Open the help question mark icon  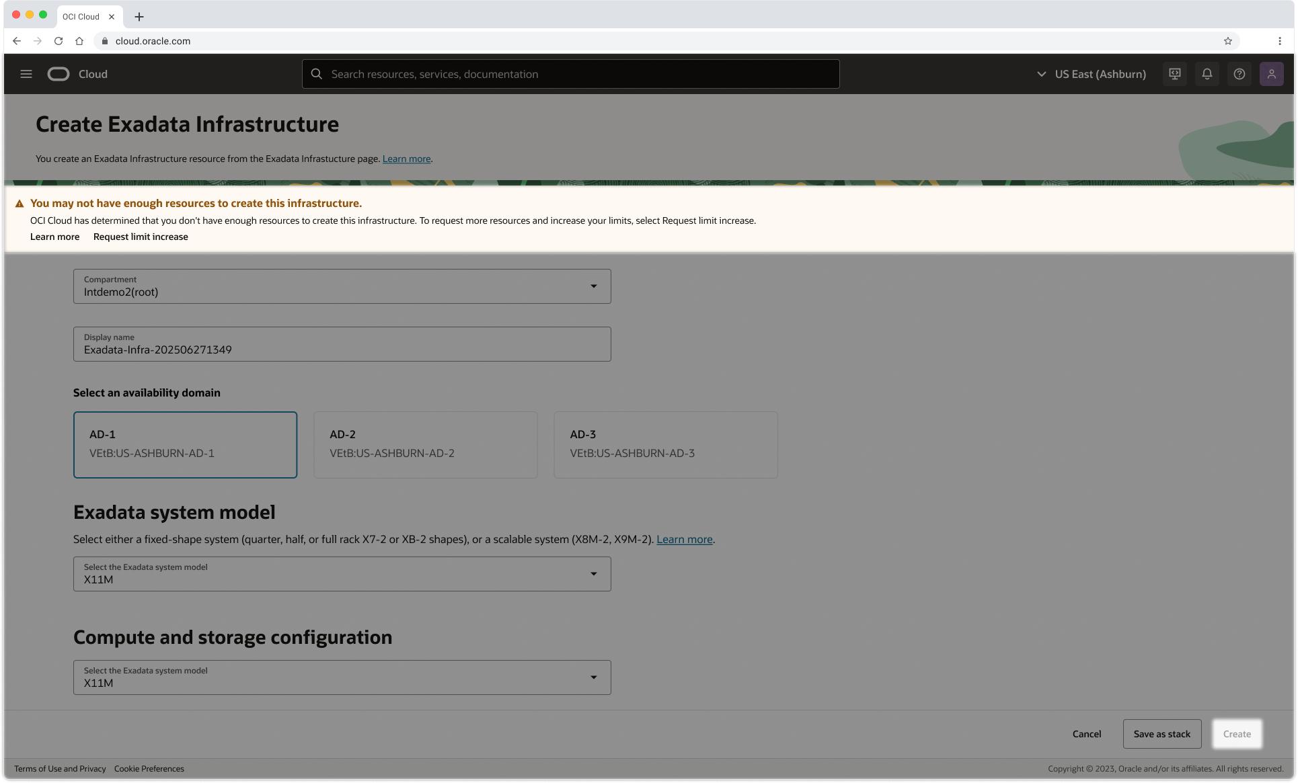tap(1239, 74)
